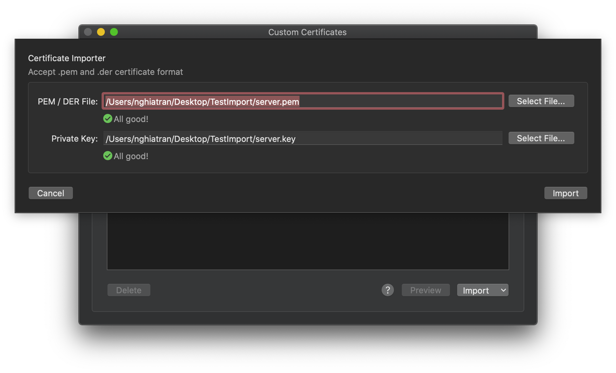Click the yellow minimize window button
616x373 pixels.
(101, 32)
